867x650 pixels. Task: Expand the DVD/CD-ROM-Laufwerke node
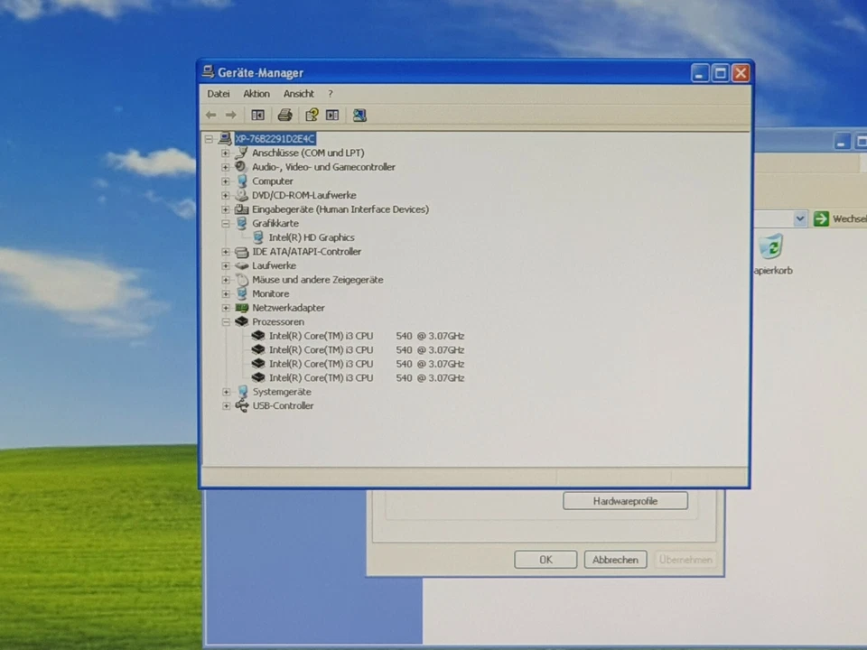coord(226,195)
